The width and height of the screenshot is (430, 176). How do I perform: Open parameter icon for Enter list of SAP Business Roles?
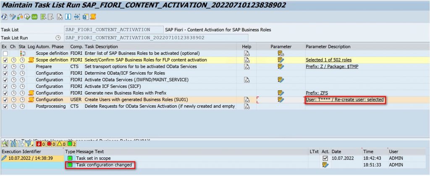(x=281, y=54)
